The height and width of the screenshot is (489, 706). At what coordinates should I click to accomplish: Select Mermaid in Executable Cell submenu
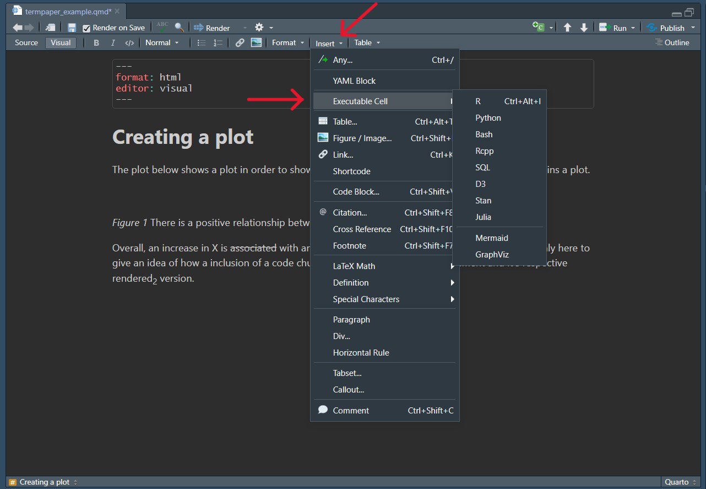pos(499,238)
